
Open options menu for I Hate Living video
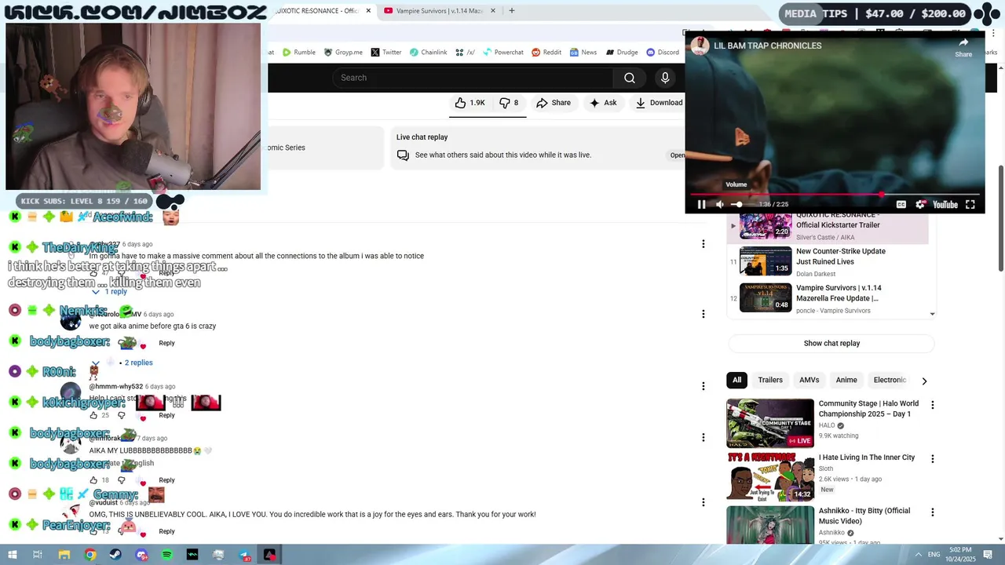click(x=932, y=459)
